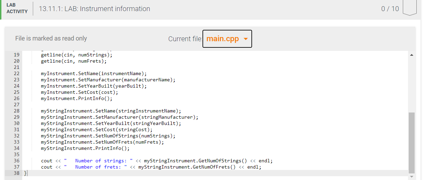Click myStringInstrument.SetNumOfFrets(numFrets) line
This screenshot has width=424, height=180.
point(102,142)
